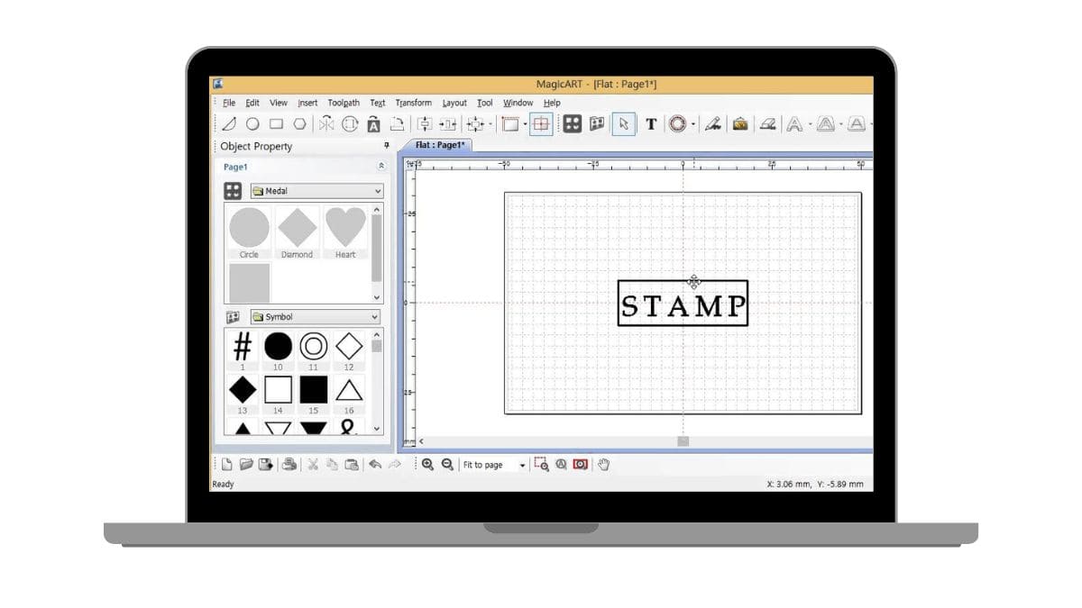Click the Zoom In magnifier
Viewport: 1082px width, 608px height.
426,465
